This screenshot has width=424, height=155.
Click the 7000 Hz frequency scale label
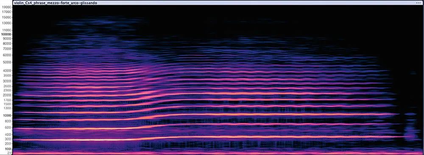coord(7,49)
